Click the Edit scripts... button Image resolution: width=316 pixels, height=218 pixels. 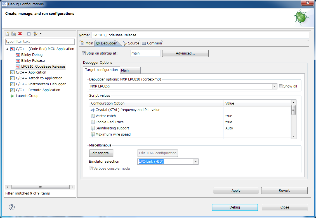tap(101, 153)
